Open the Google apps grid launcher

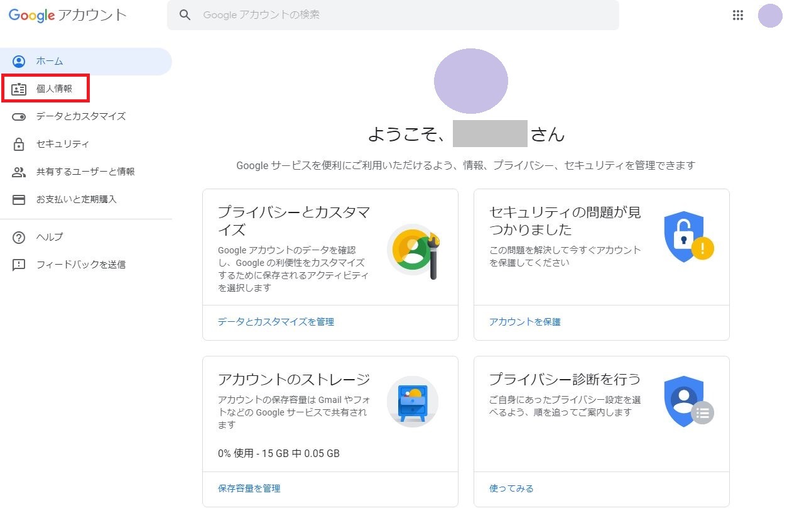tap(738, 14)
